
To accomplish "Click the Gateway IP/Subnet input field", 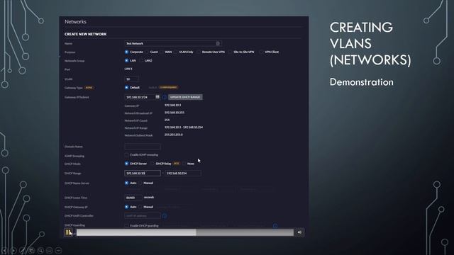I will pos(142,97).
